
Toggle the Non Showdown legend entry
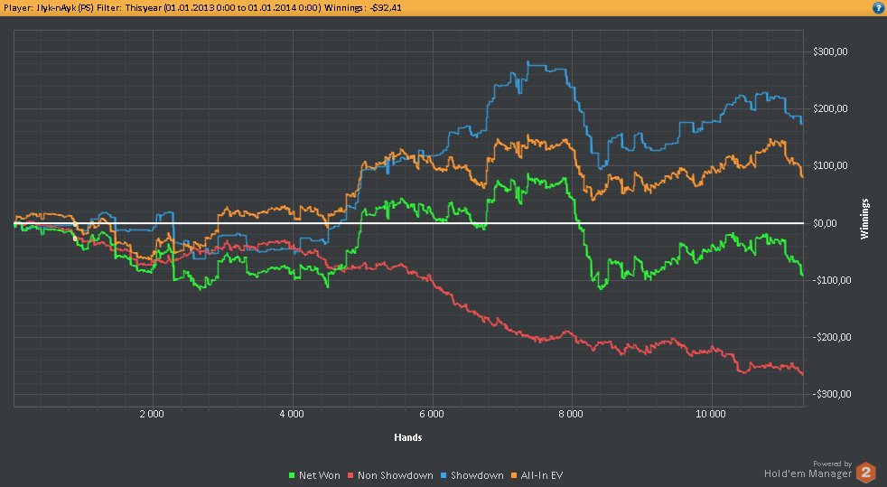click(x=390, y=475)
